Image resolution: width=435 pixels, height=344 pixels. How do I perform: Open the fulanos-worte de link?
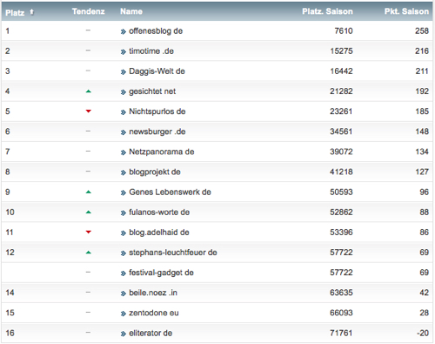159,212
